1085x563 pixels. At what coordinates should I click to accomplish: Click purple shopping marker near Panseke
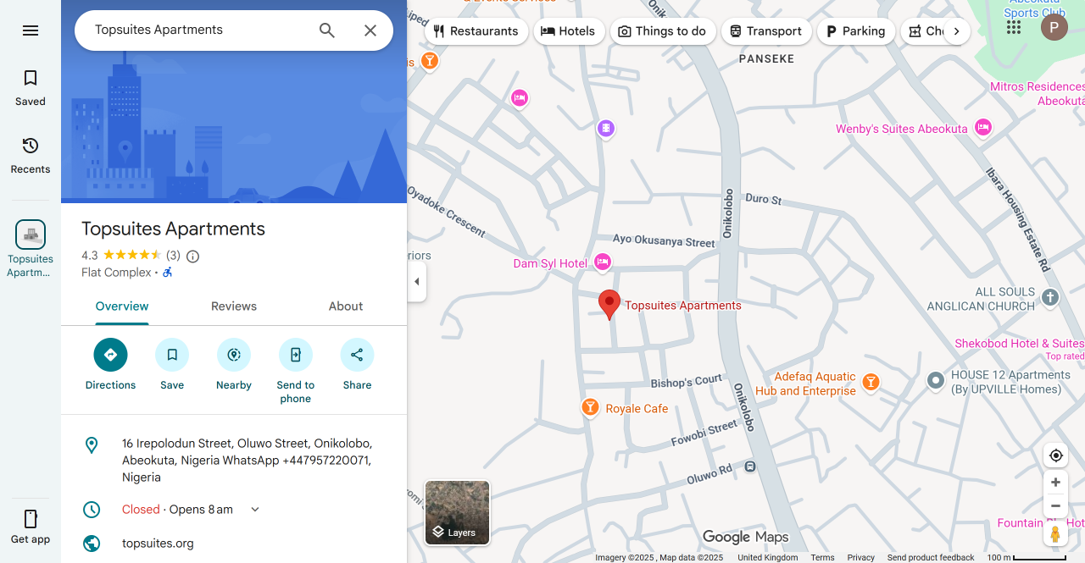point(605,129)
